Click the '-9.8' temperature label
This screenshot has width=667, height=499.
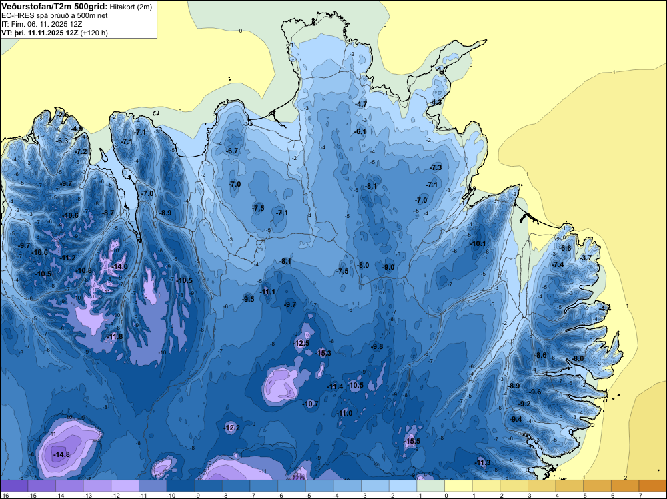[377, 346]
